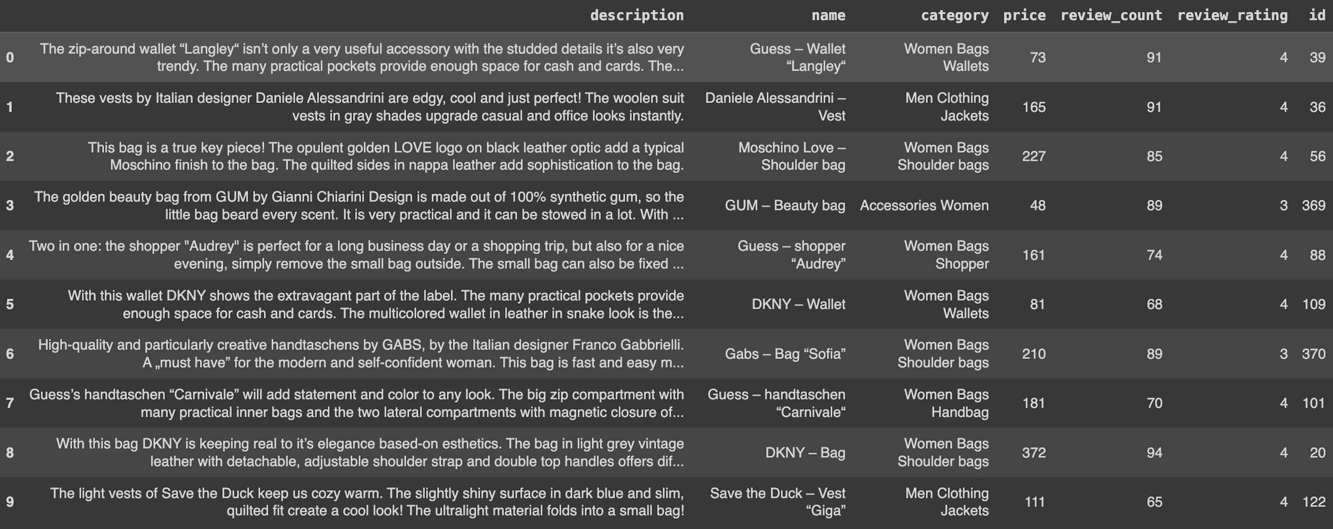
Task: Click the review count value 94
Action: (x=1154, y=452)
